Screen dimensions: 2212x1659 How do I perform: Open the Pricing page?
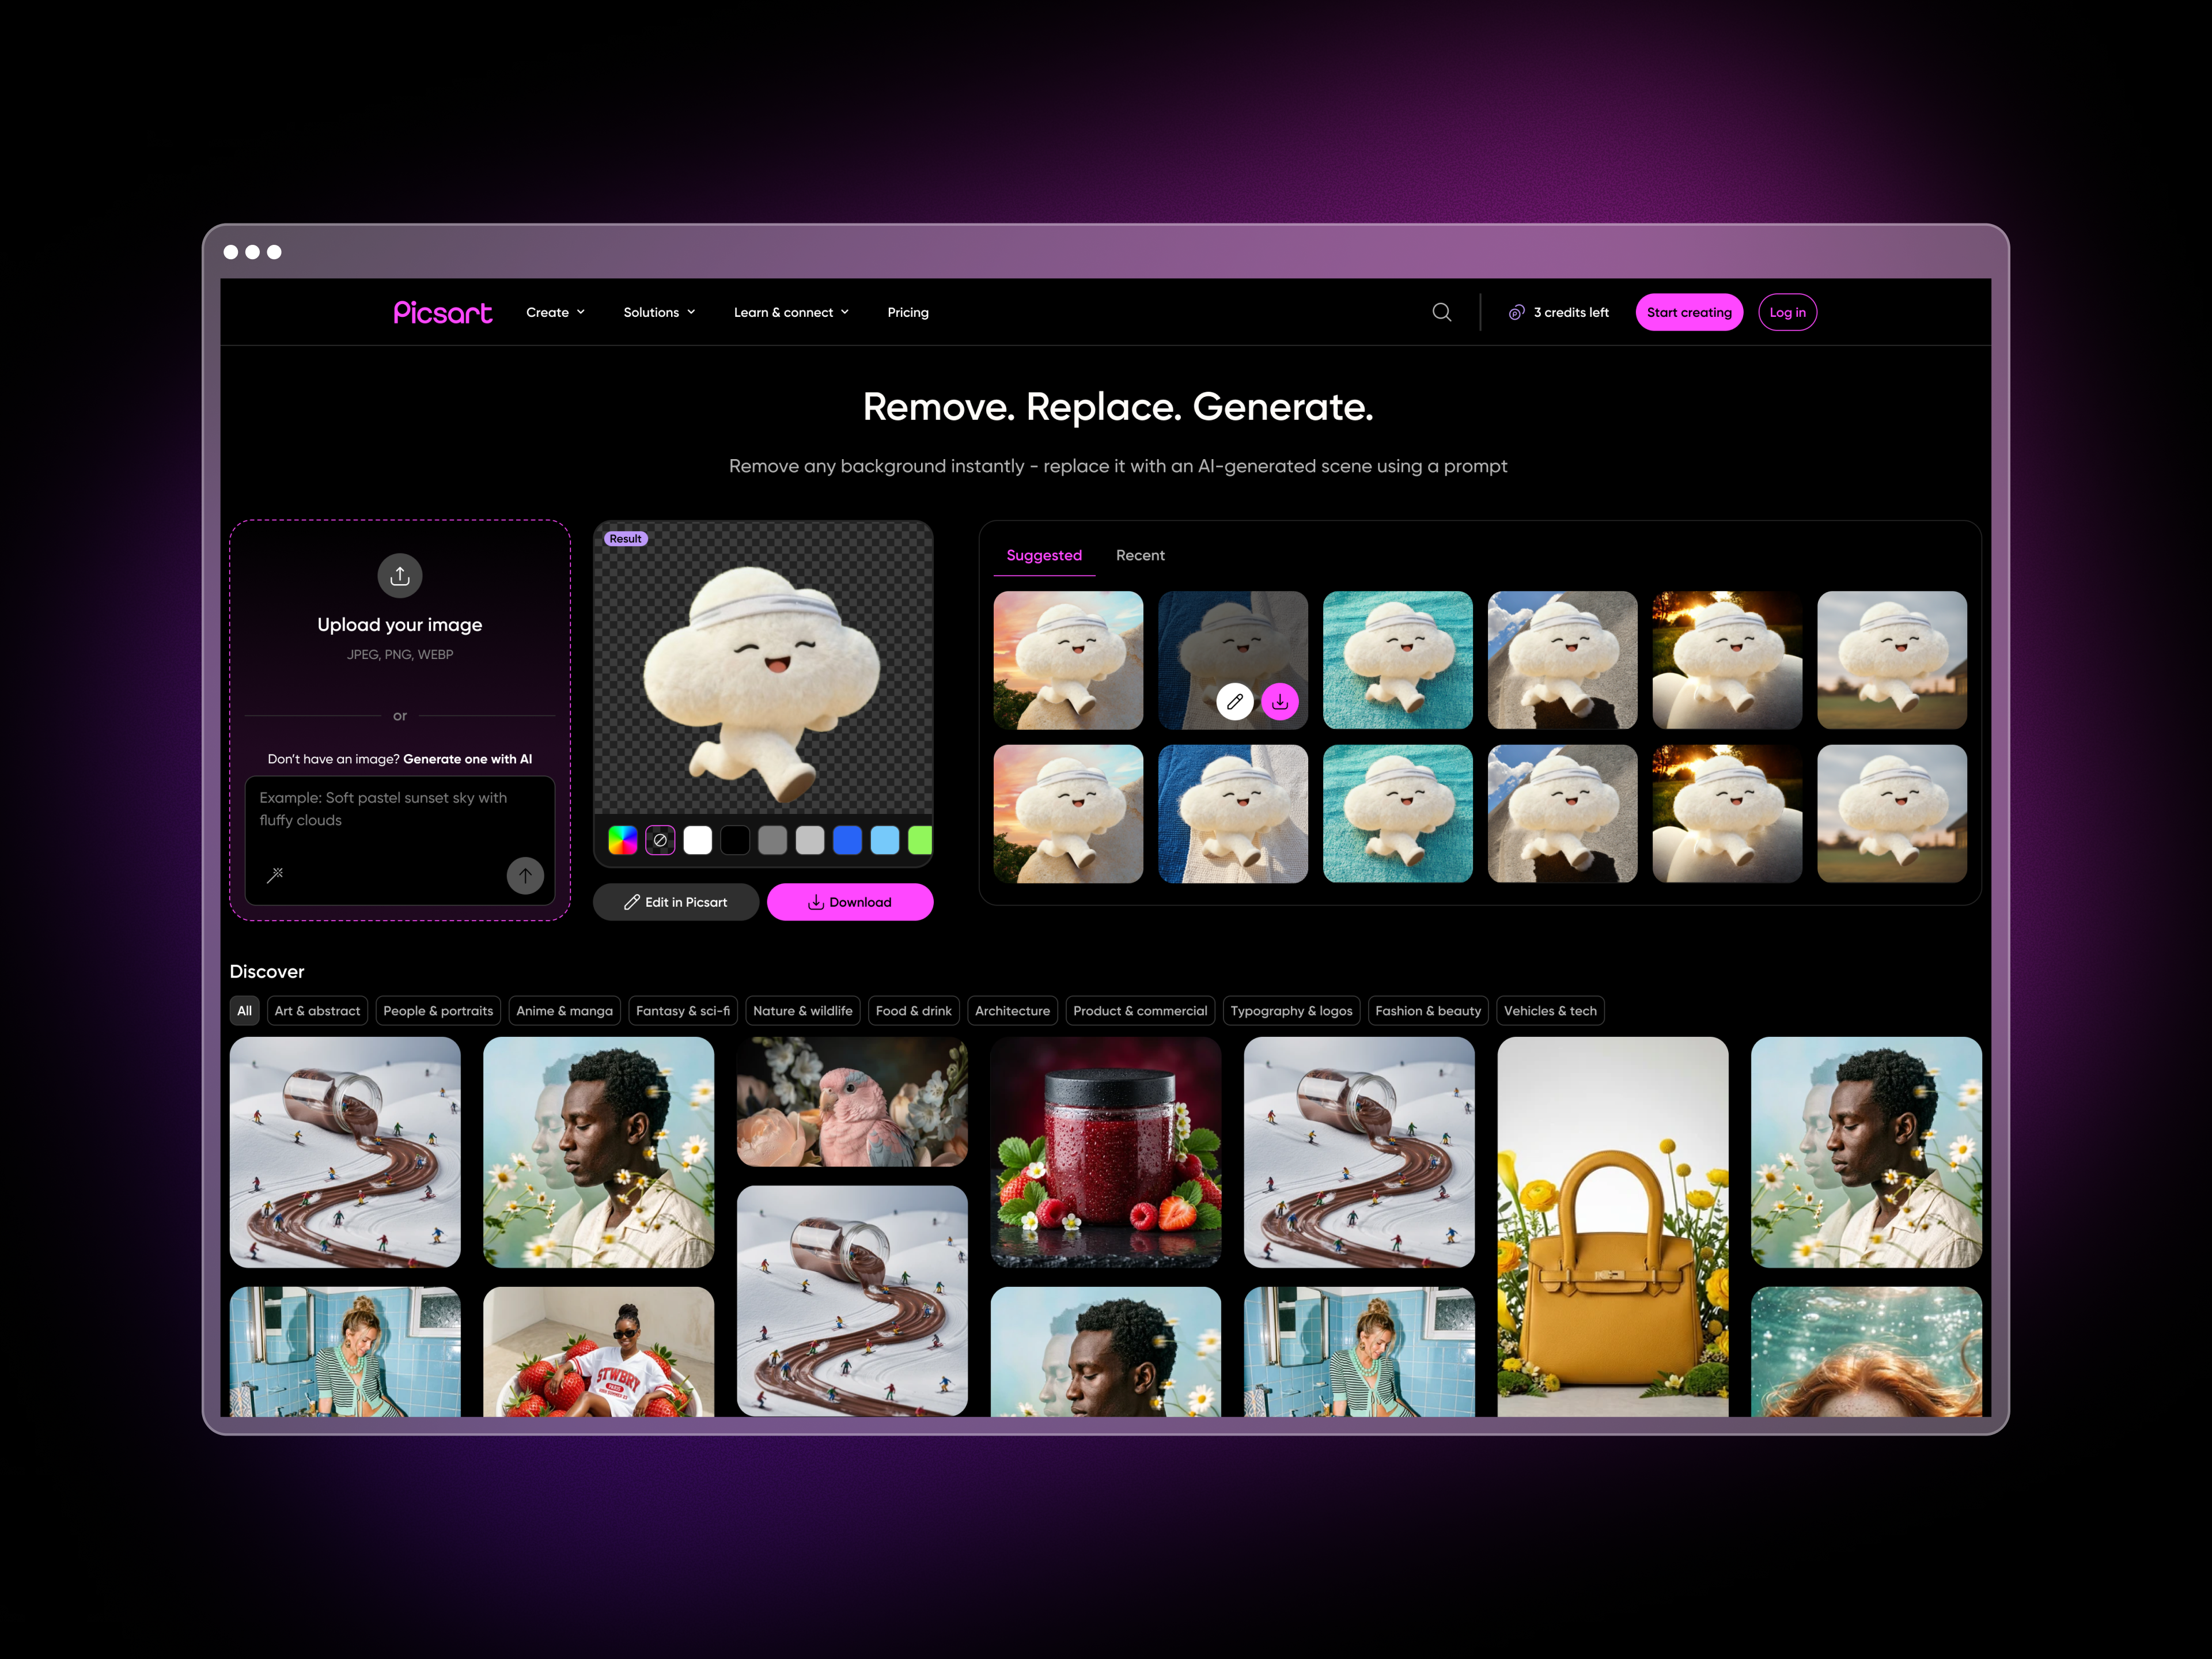pos(908,312)
